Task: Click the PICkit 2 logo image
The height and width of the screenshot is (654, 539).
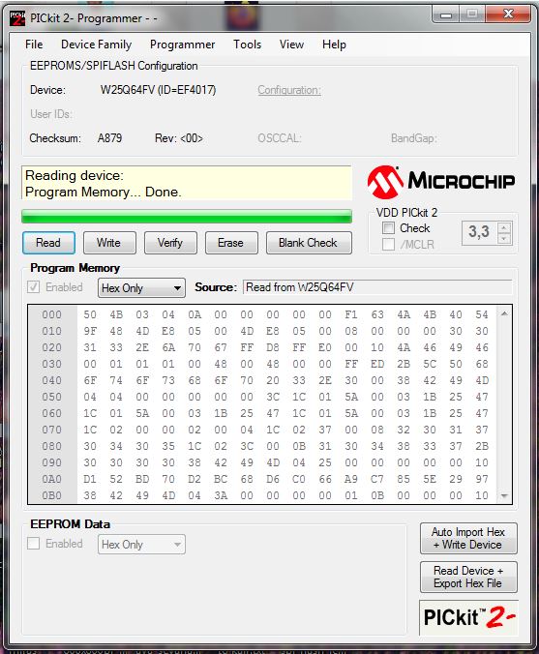Action: pos(468,617)
